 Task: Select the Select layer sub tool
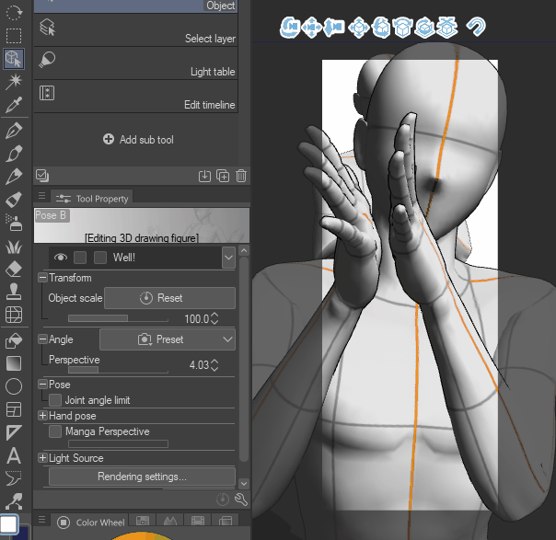tap(136, 30)
